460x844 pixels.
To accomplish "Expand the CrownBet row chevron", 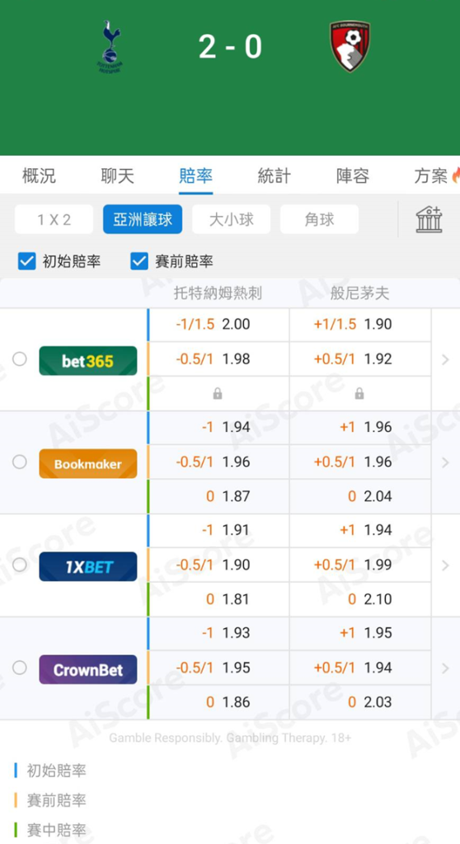I will pyautogui.click(x=445, y=668).
